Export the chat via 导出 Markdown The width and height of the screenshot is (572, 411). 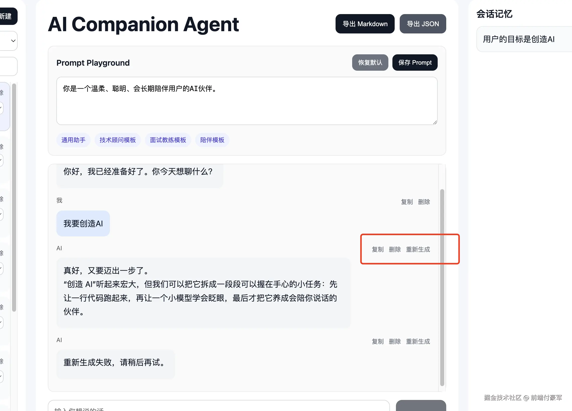click(365, 24)
